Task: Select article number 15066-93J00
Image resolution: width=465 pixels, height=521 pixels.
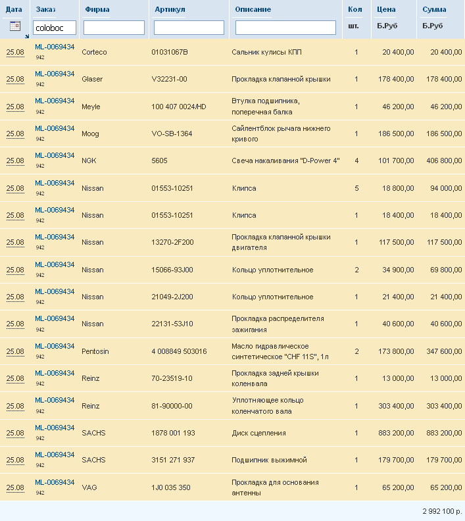Action: pos(172,270)
